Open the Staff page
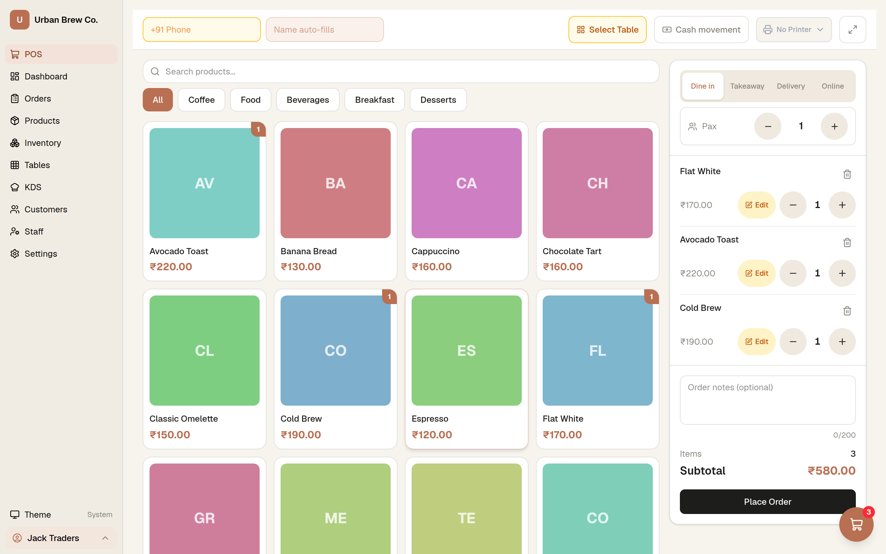This screenshot has height=554, width=886. [61, 231]
